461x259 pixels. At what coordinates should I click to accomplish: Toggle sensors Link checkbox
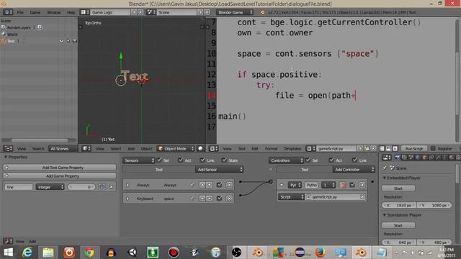[202, 160]
